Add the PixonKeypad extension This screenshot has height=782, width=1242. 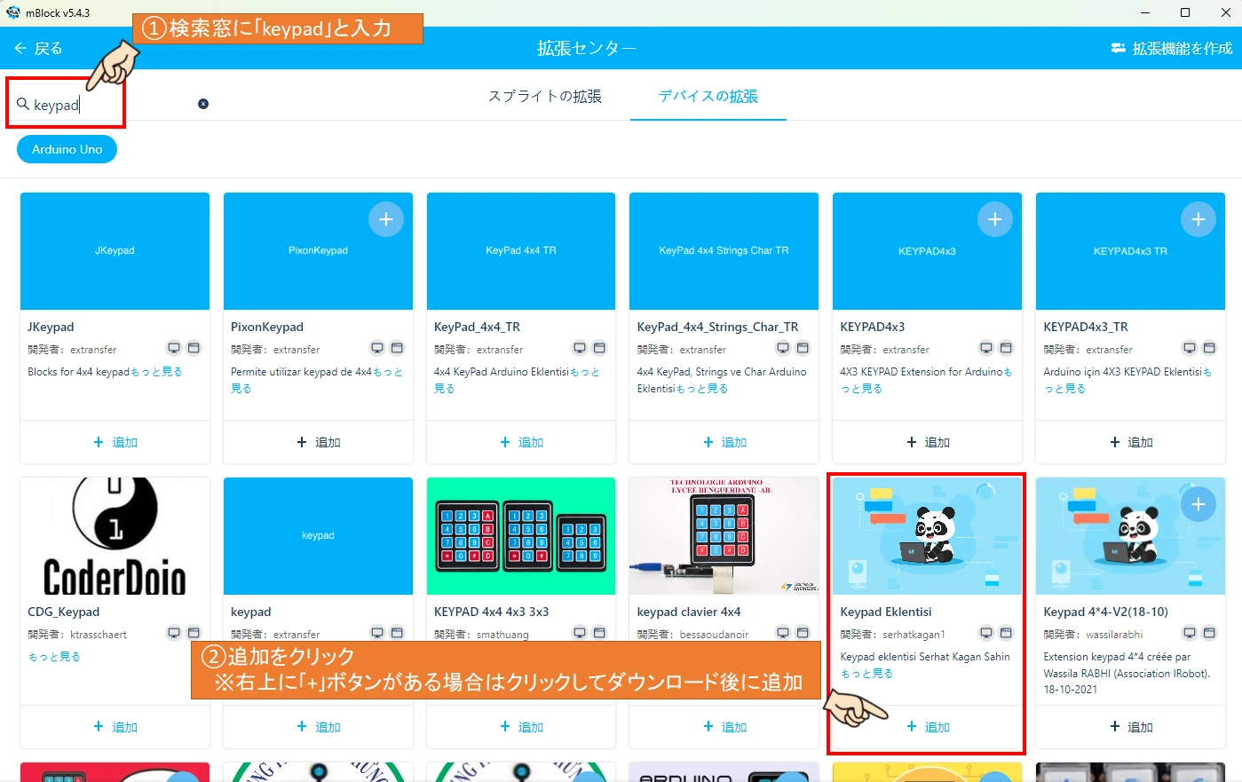(318, 442)
